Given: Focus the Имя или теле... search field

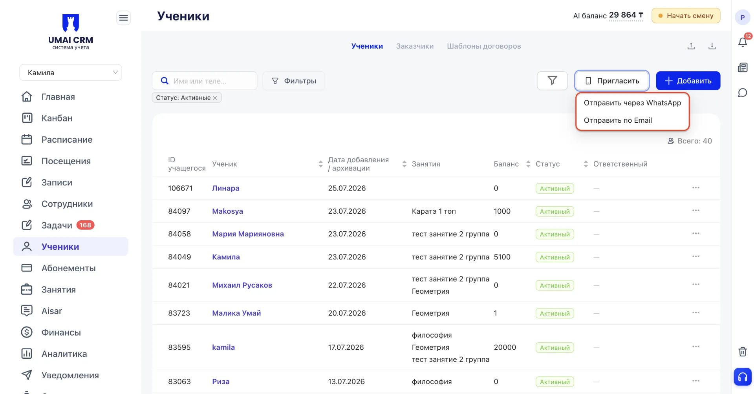Looking at the screenshot, I should [205, 81].
